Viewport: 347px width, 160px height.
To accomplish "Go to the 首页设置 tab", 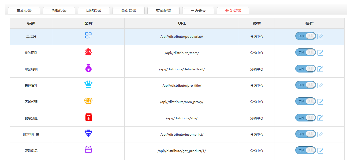I will (x=129, y=11).
